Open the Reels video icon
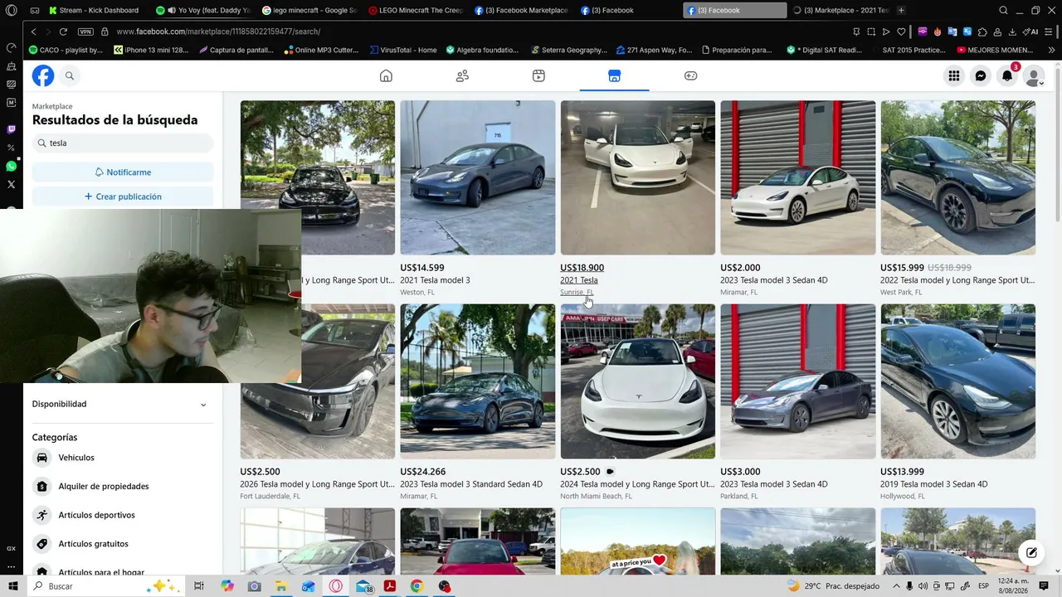This screenshot has width=1062, height=597. (x=538, y=75)
